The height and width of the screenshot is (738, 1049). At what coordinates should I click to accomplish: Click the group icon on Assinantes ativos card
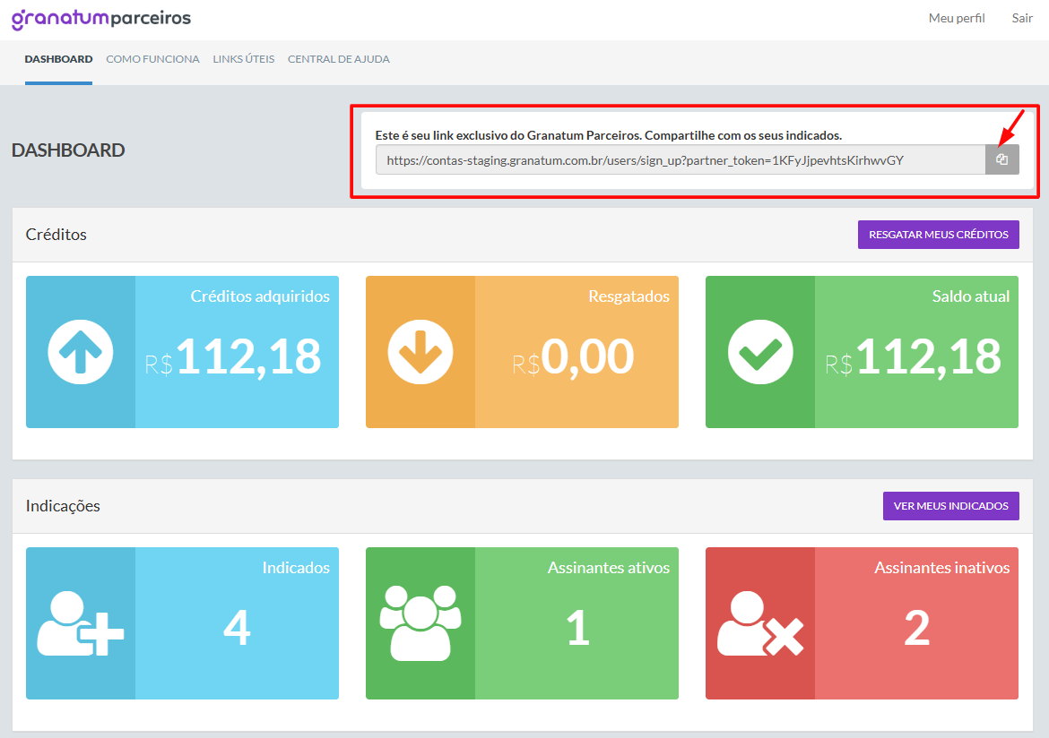pyautogui.click(x=420, y=623)
